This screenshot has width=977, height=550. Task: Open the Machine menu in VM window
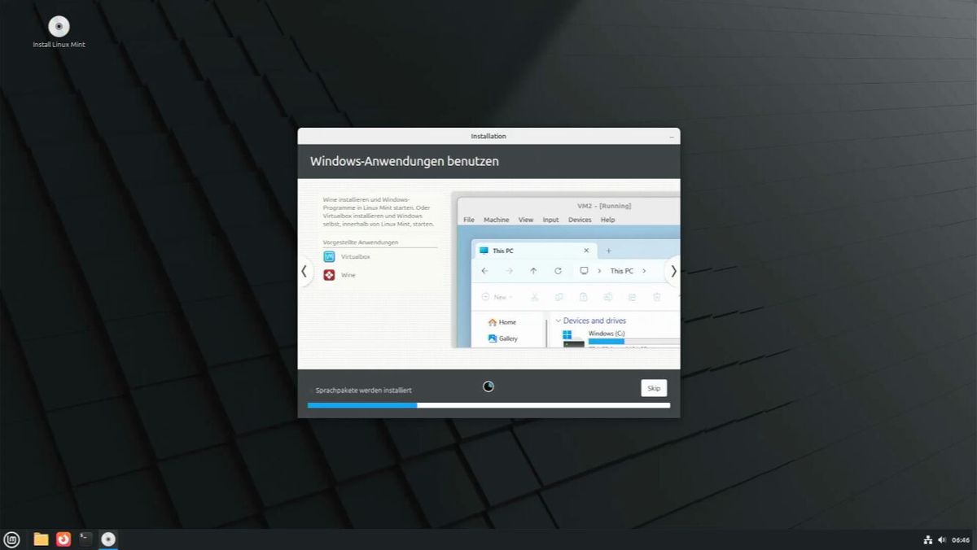tap(496, 220)
